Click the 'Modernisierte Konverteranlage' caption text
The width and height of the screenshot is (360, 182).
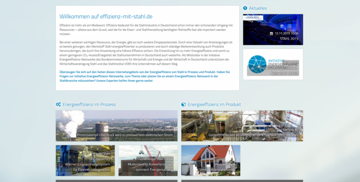tap(150, 164)
